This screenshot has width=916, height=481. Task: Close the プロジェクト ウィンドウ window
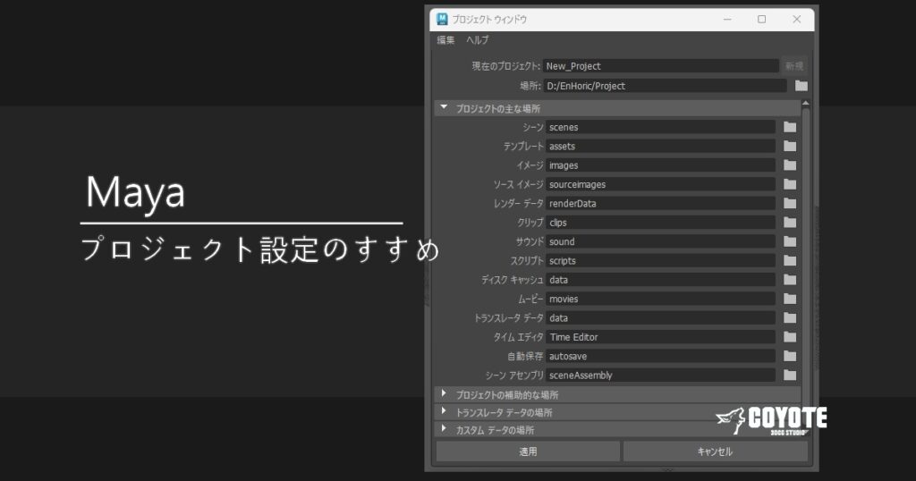coord(796,20)
